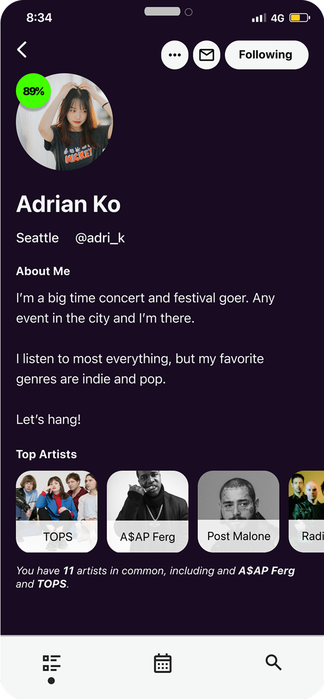Expand the About Me section
Screen dimensions: 324x699
(x=43, y=271)
